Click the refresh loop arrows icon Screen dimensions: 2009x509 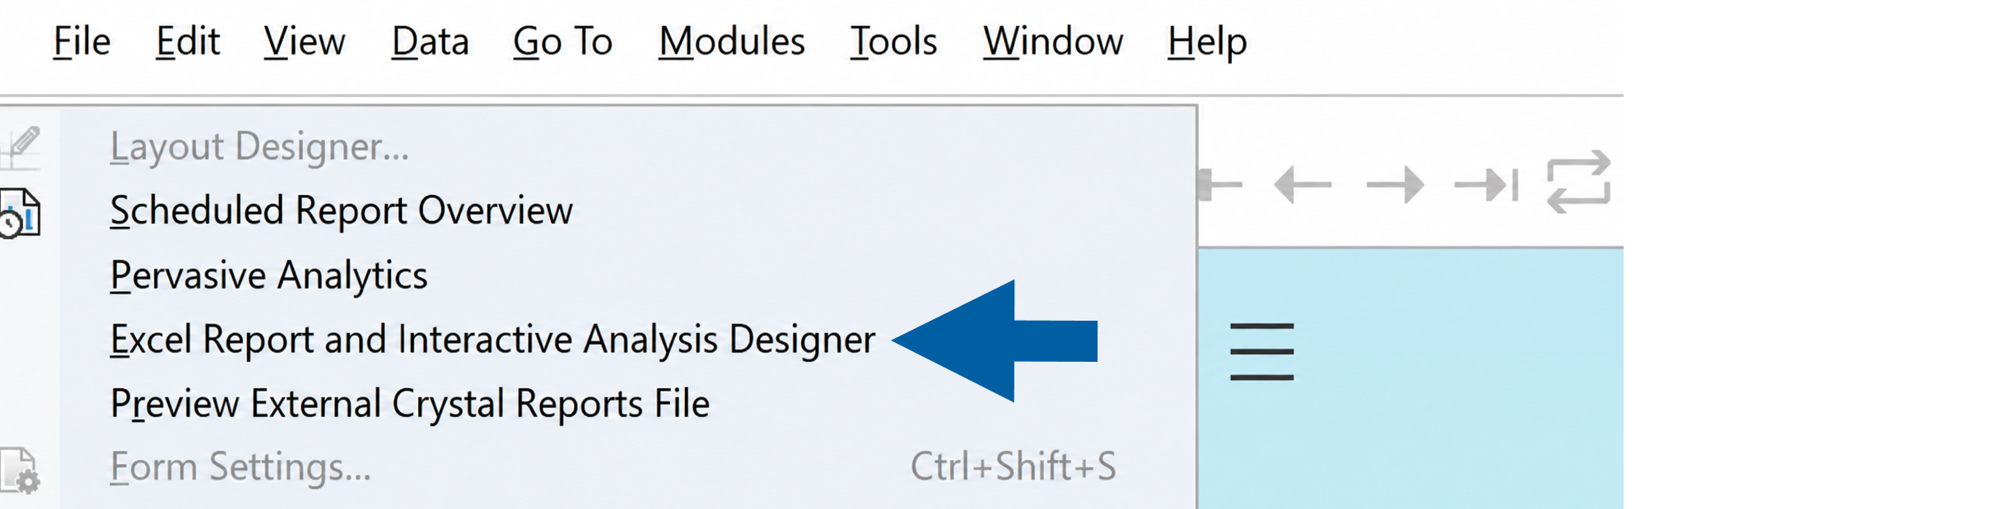[1578, 182]
